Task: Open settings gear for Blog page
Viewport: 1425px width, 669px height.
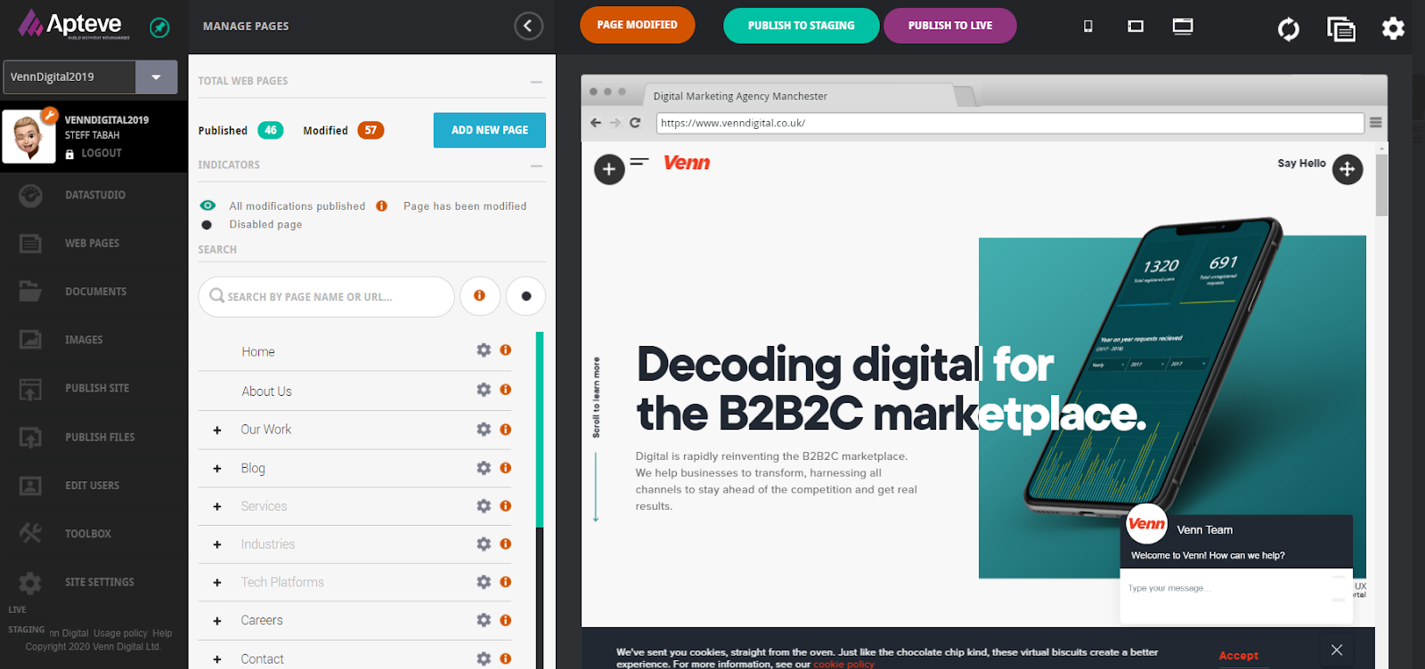Action: click(x=484, y=467)
